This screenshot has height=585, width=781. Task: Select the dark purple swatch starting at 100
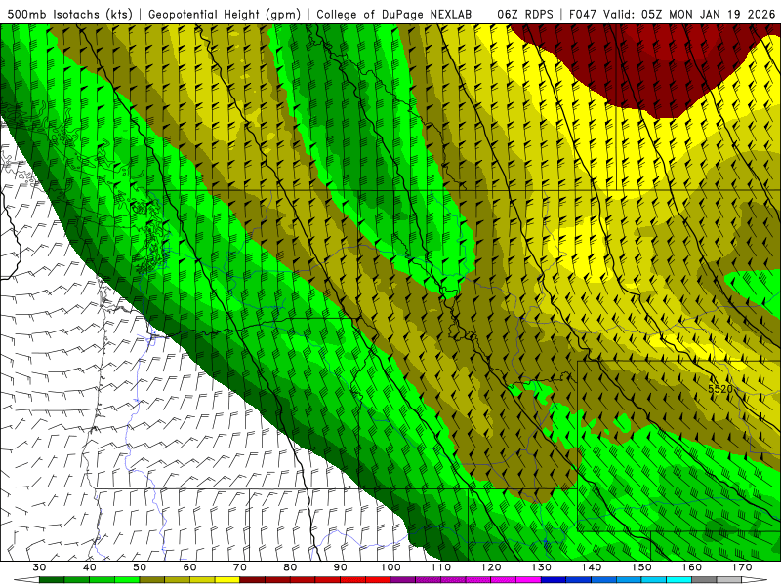coord(403,581)
